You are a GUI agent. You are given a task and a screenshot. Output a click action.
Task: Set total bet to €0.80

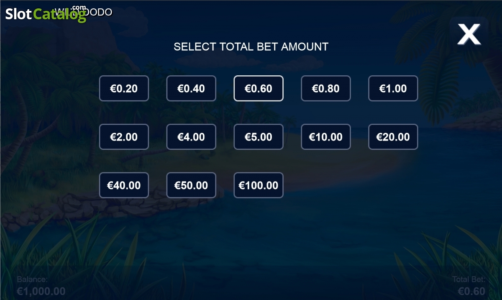pyautogui.click(x=326, y=88)
